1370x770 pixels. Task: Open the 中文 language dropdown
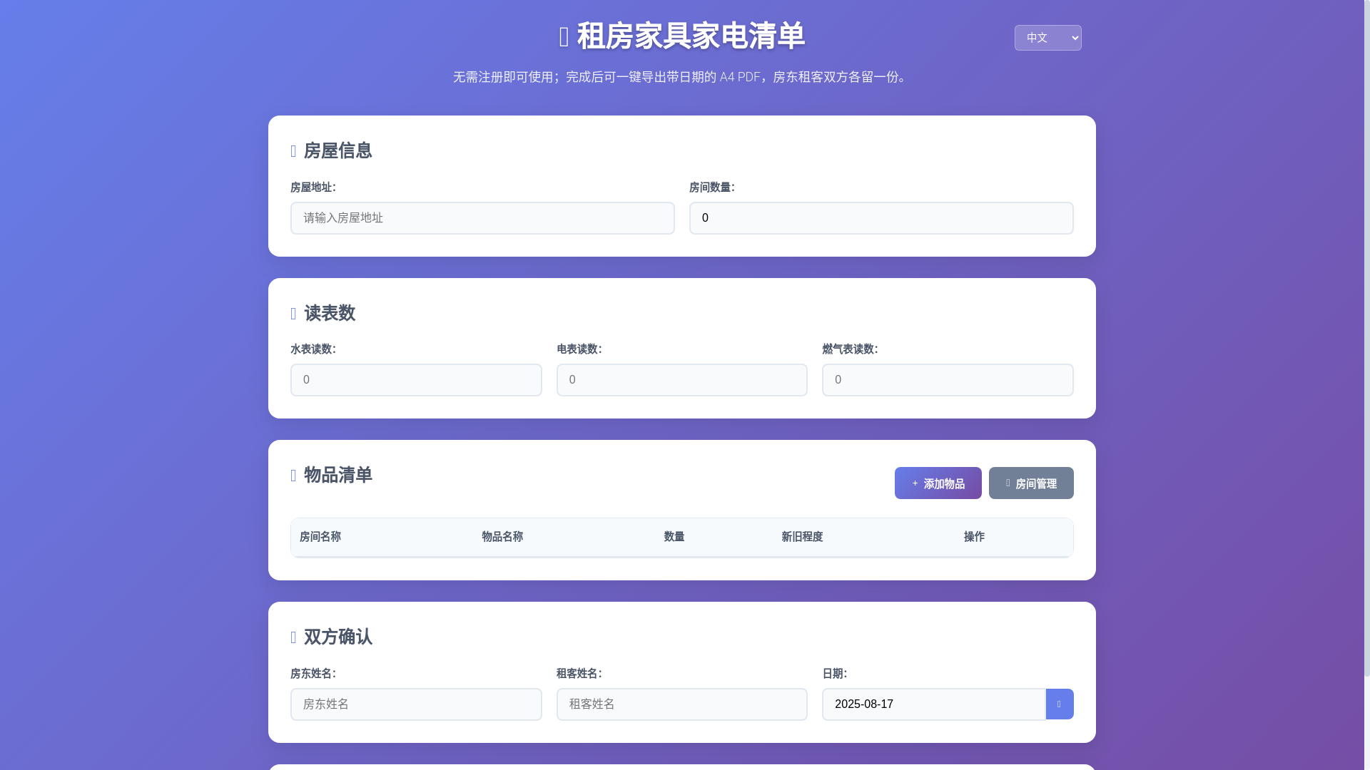click(1047, 38)
